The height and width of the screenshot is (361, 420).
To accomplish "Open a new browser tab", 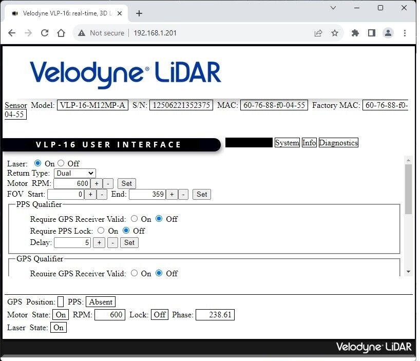I will (x=139, y=13).
